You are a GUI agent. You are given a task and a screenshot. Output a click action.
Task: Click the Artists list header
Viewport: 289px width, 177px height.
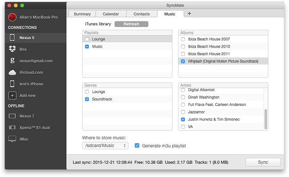(x=223, y=85)
